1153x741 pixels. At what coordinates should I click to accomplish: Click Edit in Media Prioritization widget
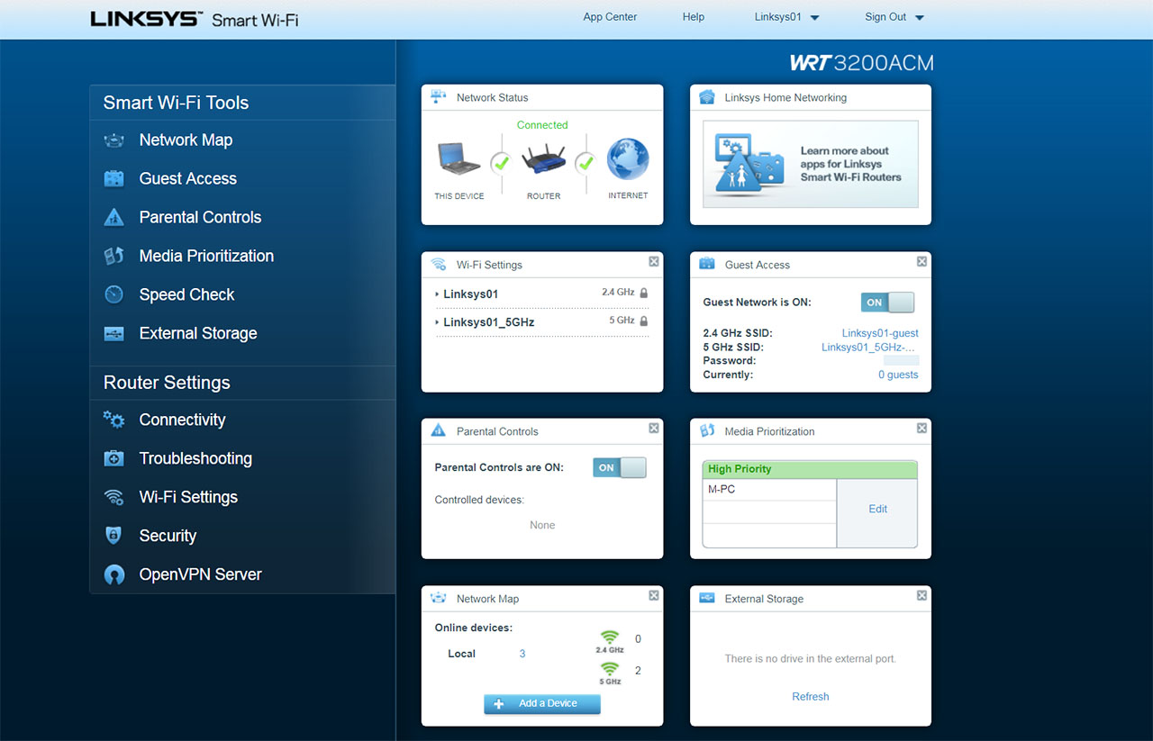point(878,509)
